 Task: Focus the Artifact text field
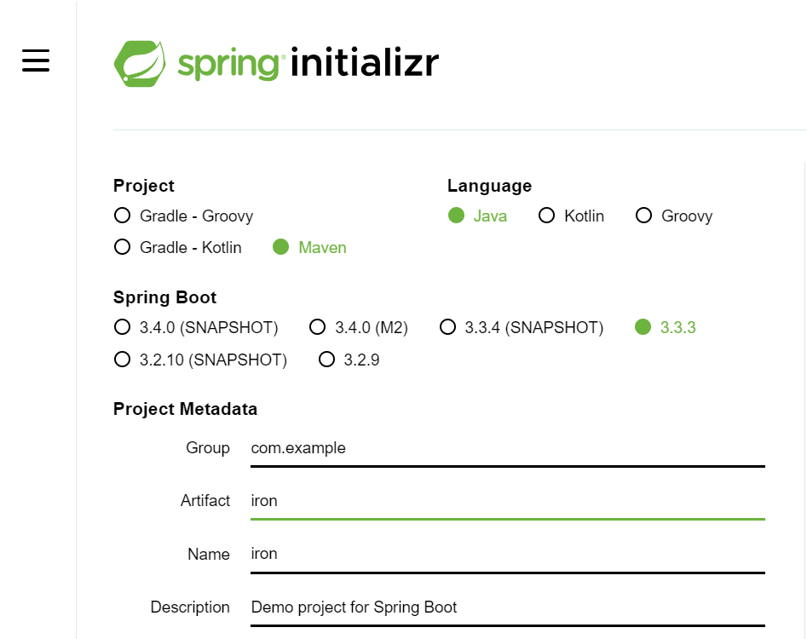click(507, 501)
